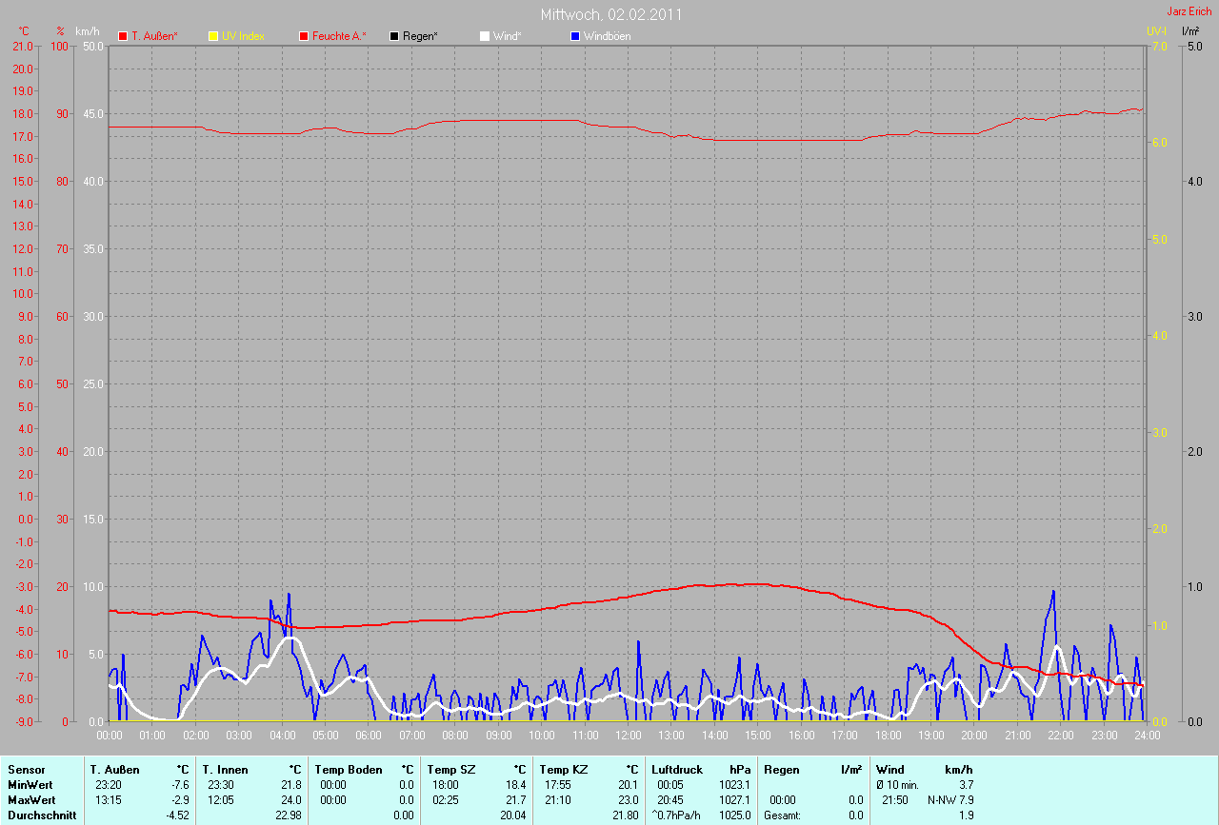Click the red Feuchte A. legend square

pos(304,36)
